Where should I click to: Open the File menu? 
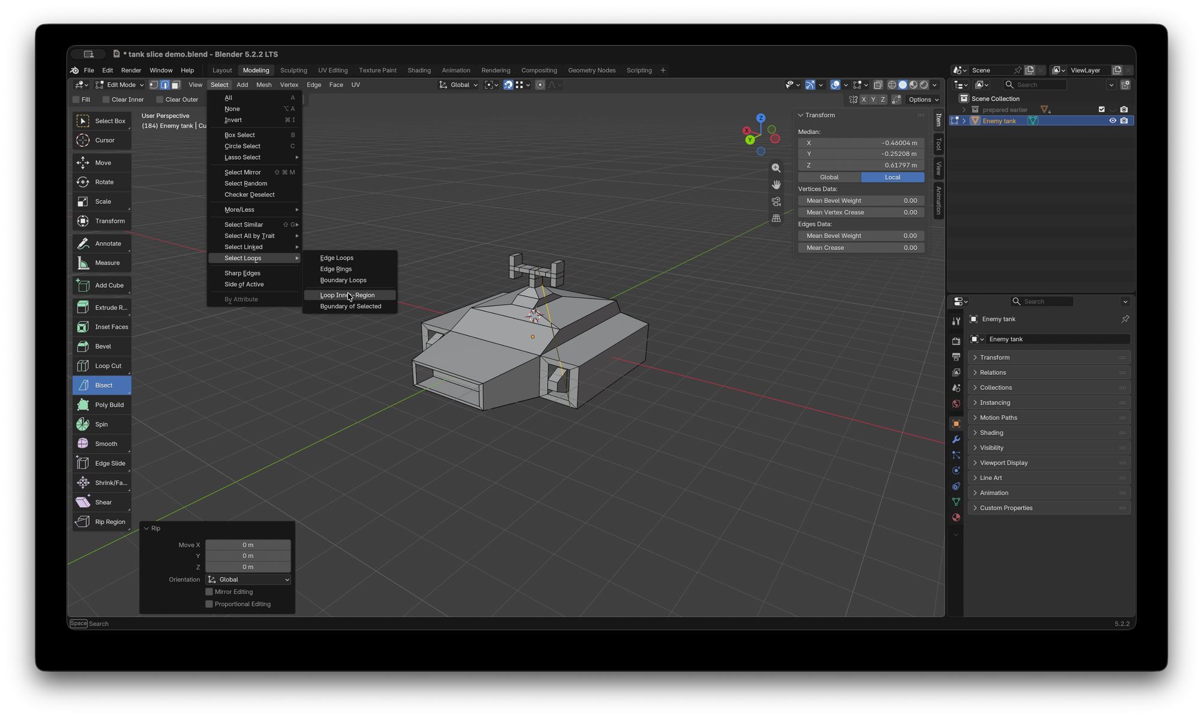coord(88,70)
